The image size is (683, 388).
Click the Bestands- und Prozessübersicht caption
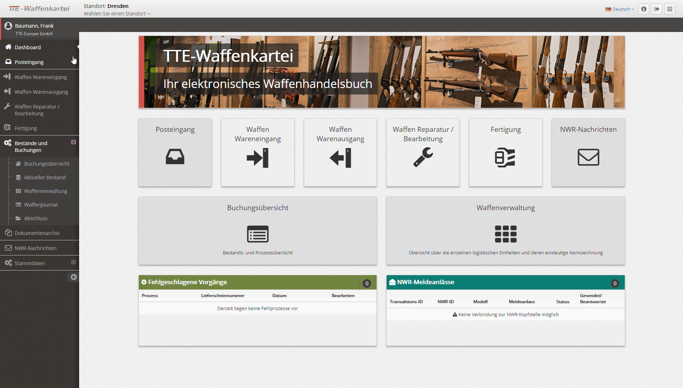[x=258, y=253]
